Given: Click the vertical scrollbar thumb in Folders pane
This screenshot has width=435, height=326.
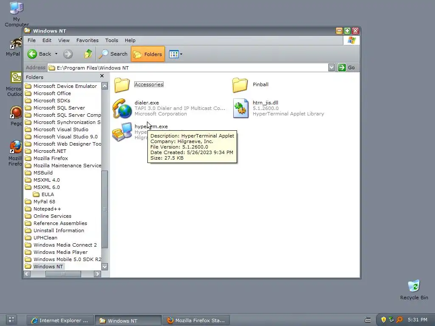Looking at the screenshot, I should [105, 209].
